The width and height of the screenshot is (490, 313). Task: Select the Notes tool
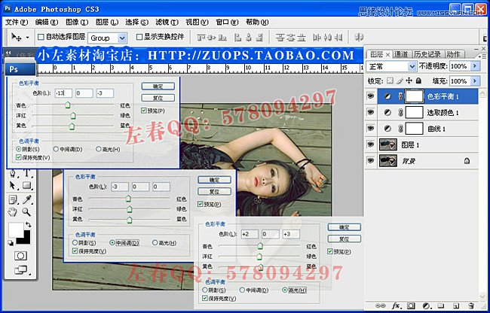[x=13, y=199]
